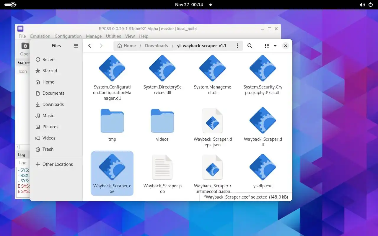Select Wayback_Scraper.runtimeconfig.json file icon
Viewport: 378px width, 236px height.
tap(213, 167)
